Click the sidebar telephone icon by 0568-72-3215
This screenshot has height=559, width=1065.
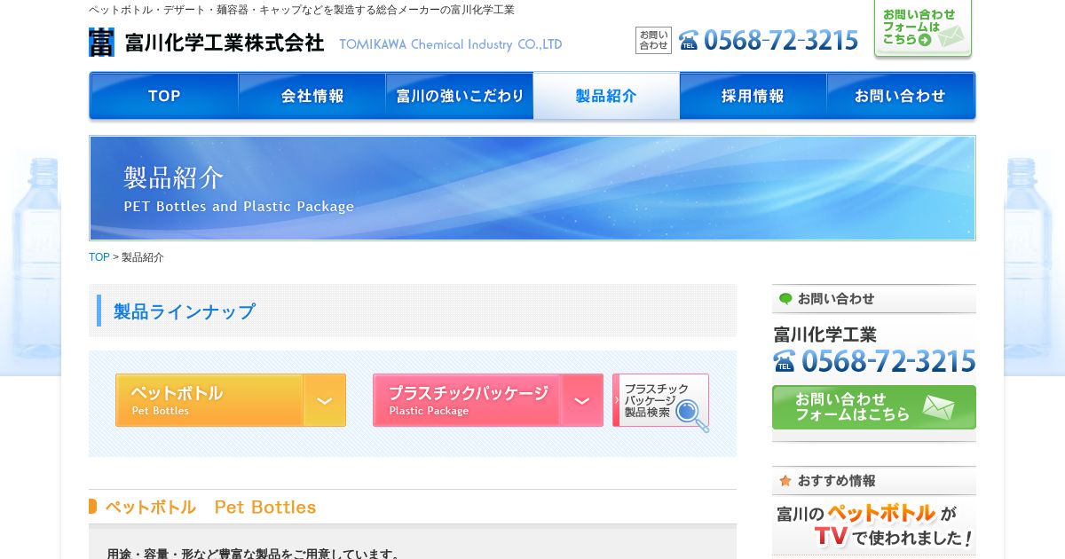click(x=785, y=361)
